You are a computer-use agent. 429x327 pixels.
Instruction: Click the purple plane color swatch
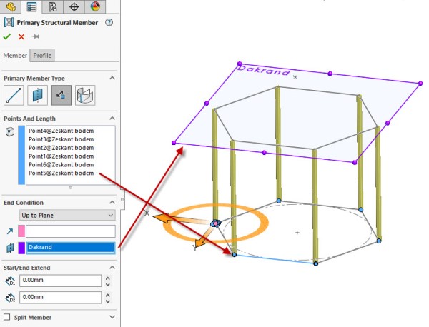click(x=21, y=248)
